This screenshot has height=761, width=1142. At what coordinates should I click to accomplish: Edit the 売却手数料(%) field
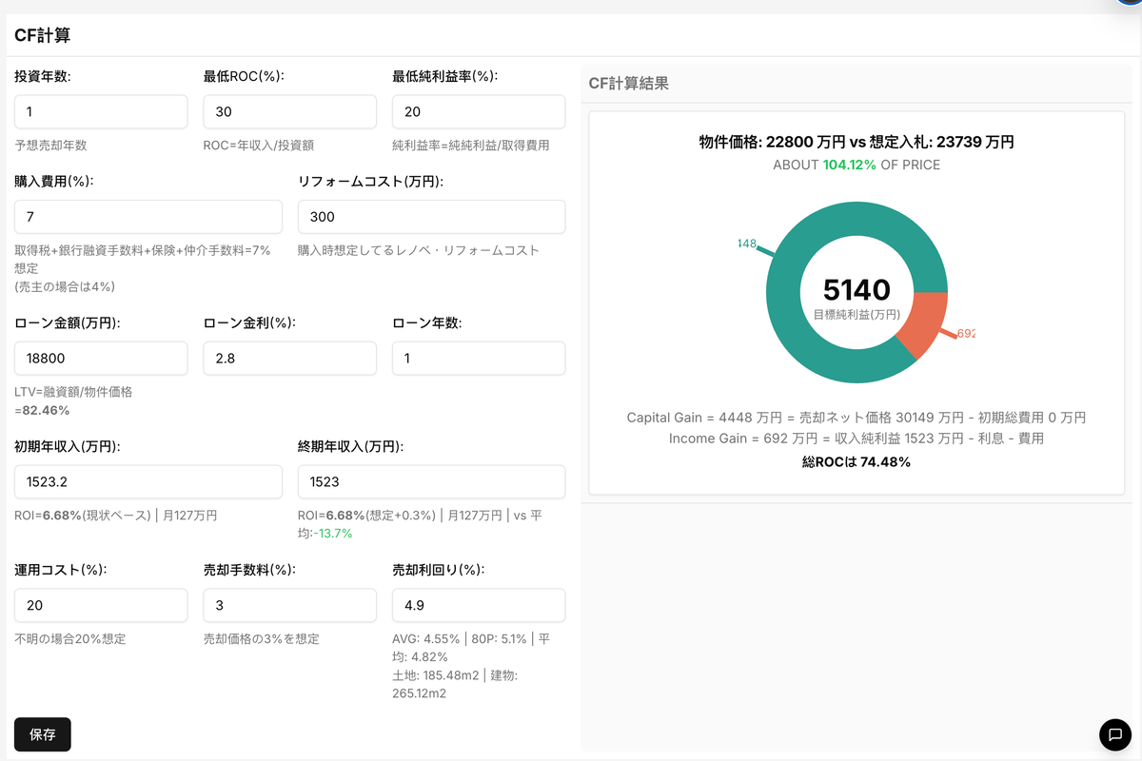[x=290, y=606]
